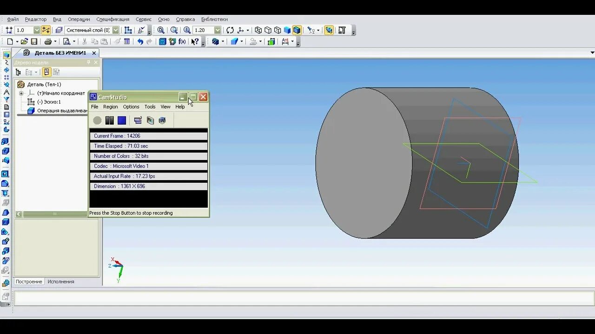Open the new document dropdown arrow
Image resolution: width=595 pixels, height=334 pixels.
[17, 42]
